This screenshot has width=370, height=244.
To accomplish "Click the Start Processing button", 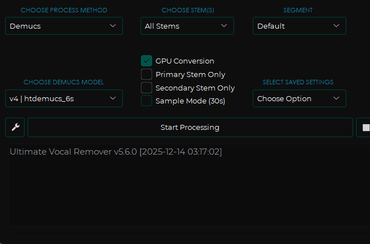I will [190, 128].
